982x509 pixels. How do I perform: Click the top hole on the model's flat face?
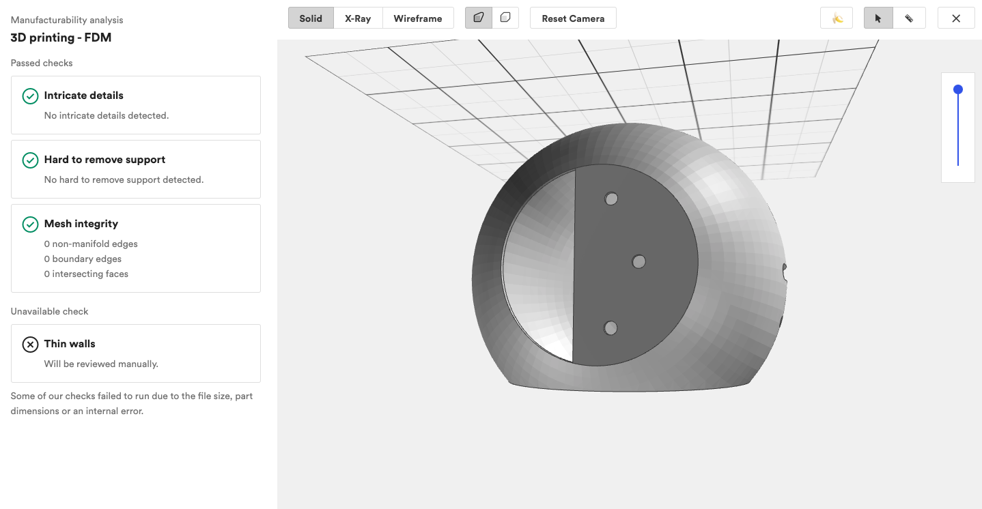(611, 199)
